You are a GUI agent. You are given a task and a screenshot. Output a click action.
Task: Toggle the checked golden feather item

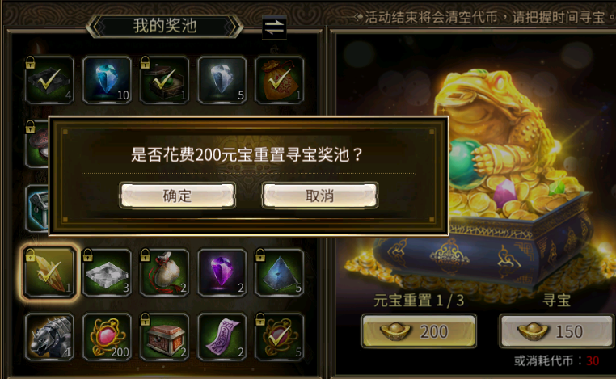click(x=49, y=272)
